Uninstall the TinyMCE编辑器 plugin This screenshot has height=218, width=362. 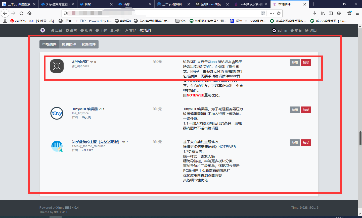306,110
